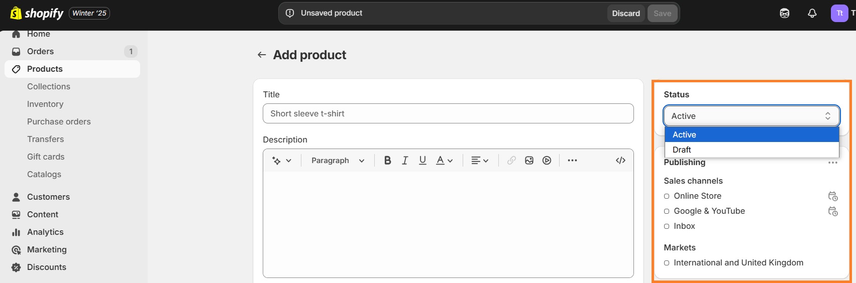
Task: Select Products in the sidebar
Action: coord(72,69)
